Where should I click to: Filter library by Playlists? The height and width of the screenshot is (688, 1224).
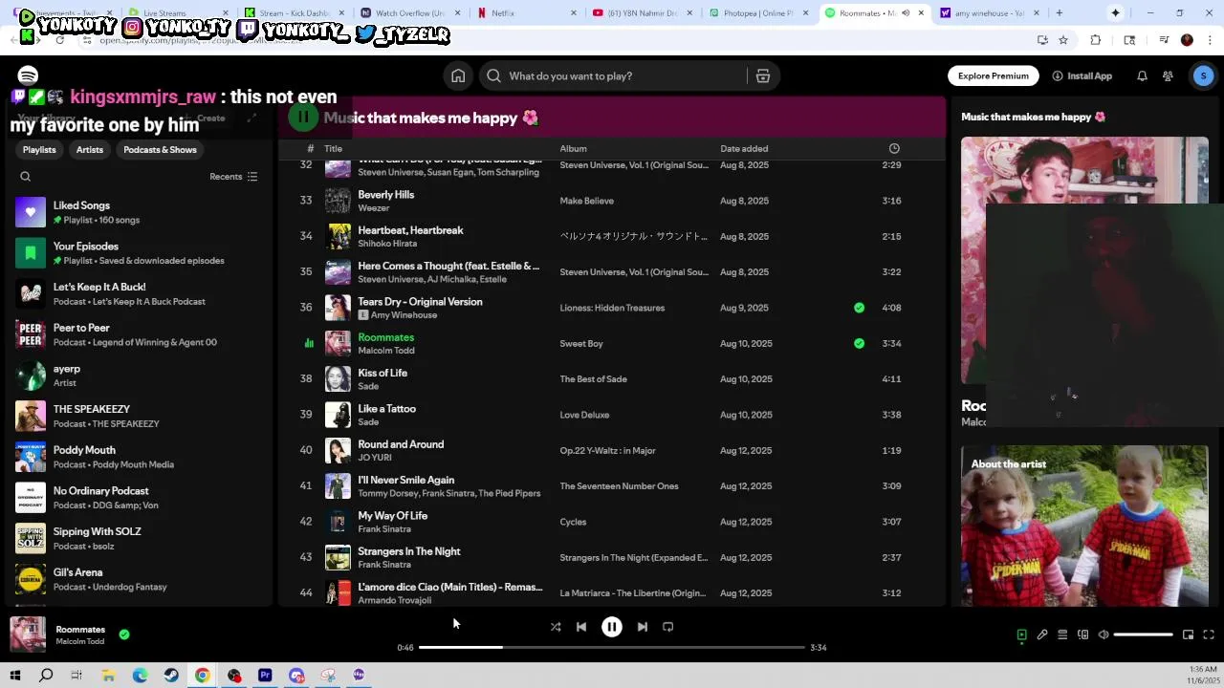click(x=39, y=150)
